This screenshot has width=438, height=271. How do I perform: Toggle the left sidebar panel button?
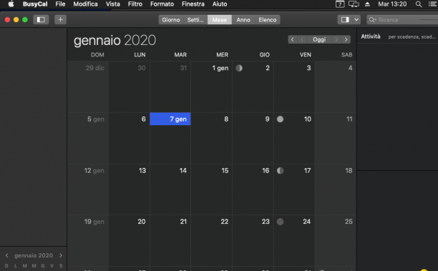coord(41,19)
